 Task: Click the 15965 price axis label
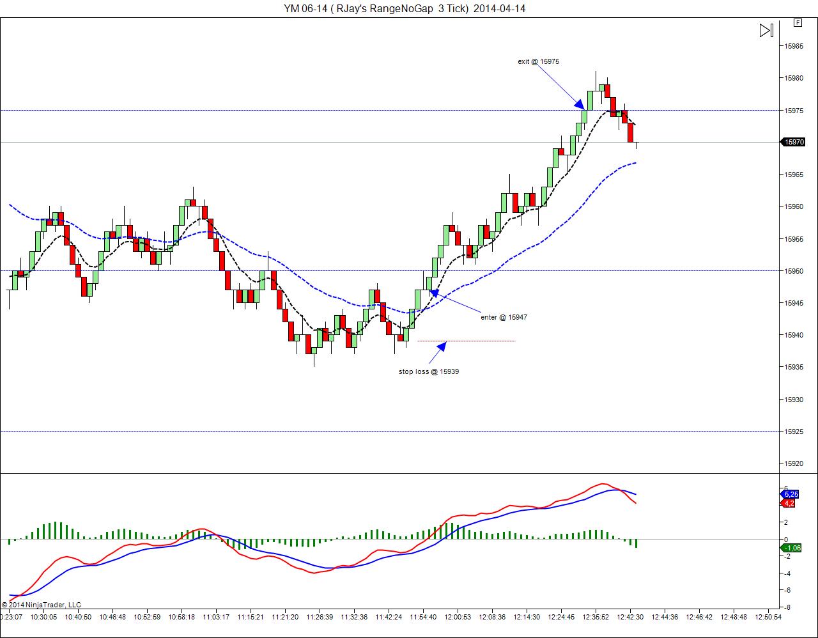point(794,175)
